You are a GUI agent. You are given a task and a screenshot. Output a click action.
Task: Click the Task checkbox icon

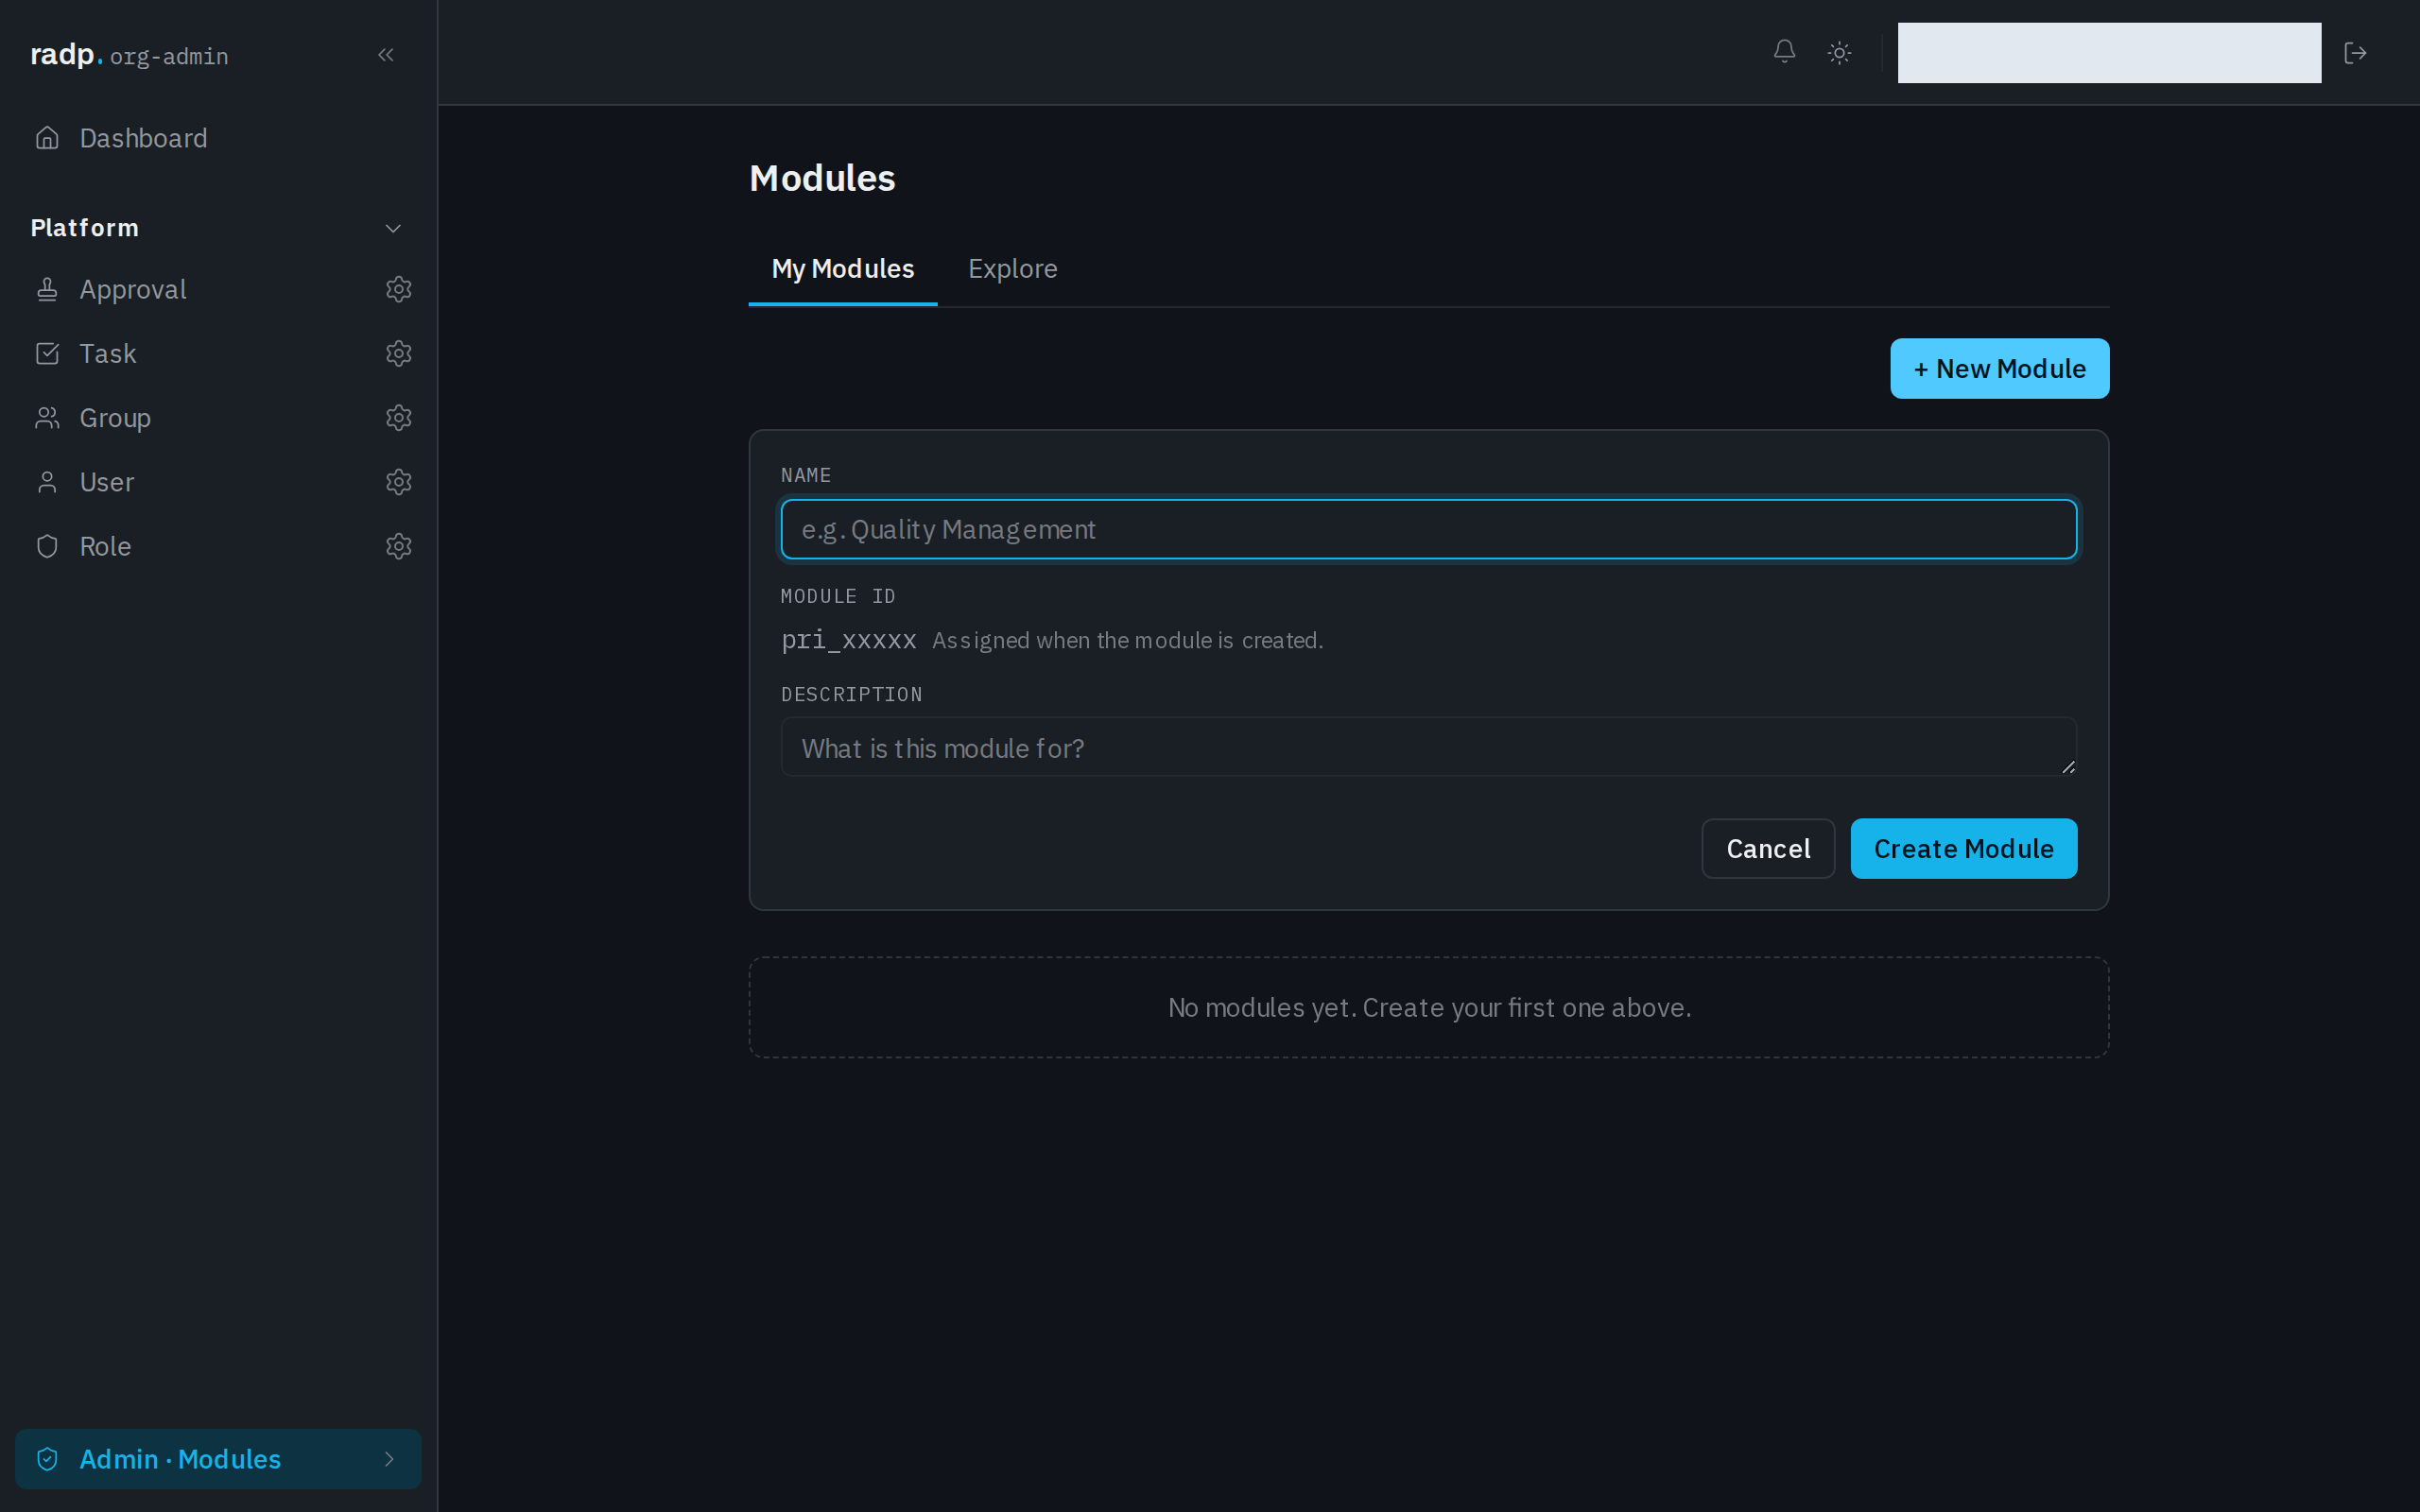tap(47, 353)
